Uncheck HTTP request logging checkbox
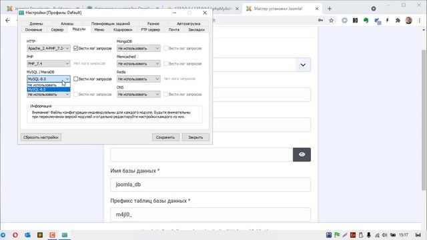Screen dimensions: 427x240 pos(75,48)
